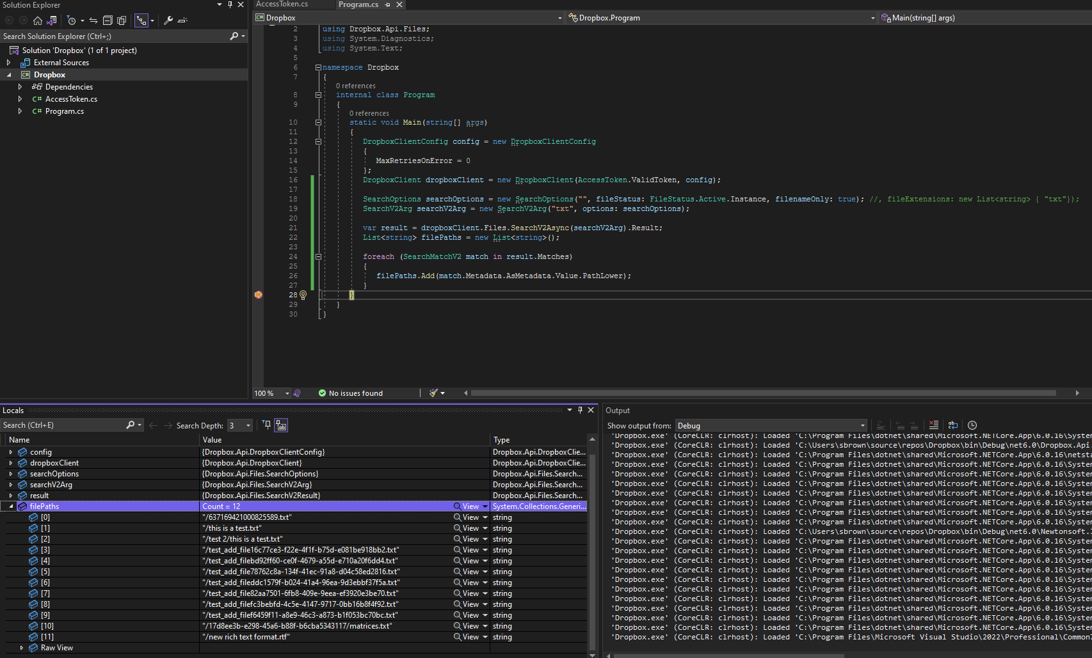Expand Dependencies node

tap(20, 87)
